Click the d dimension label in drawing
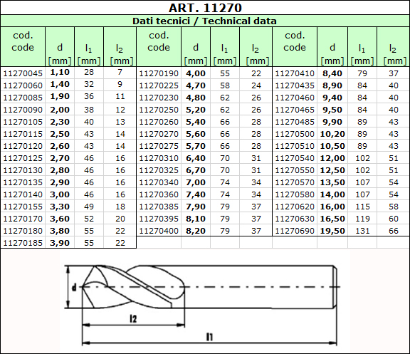Screen dimensions: 410x354 75,288
